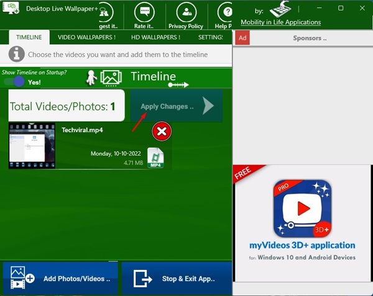Open the SETTINGS tab
This screenshot has height=296, width=373.
point(211,37)
